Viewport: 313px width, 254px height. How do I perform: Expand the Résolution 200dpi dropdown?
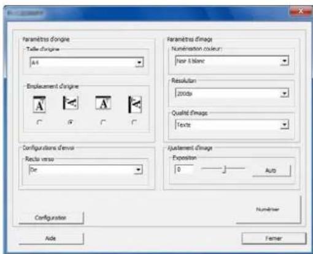(232, 93)
